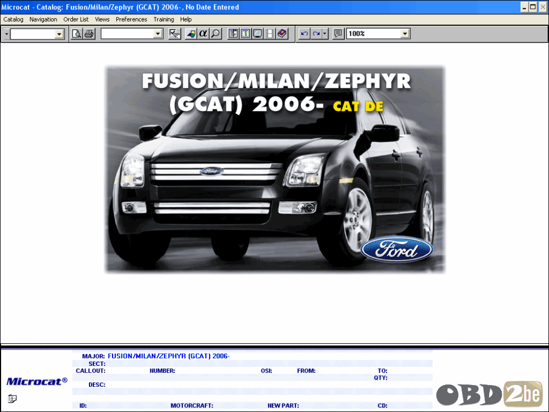Open the Catalog menu
Screen dimensions: 549x412
(13, 19)
